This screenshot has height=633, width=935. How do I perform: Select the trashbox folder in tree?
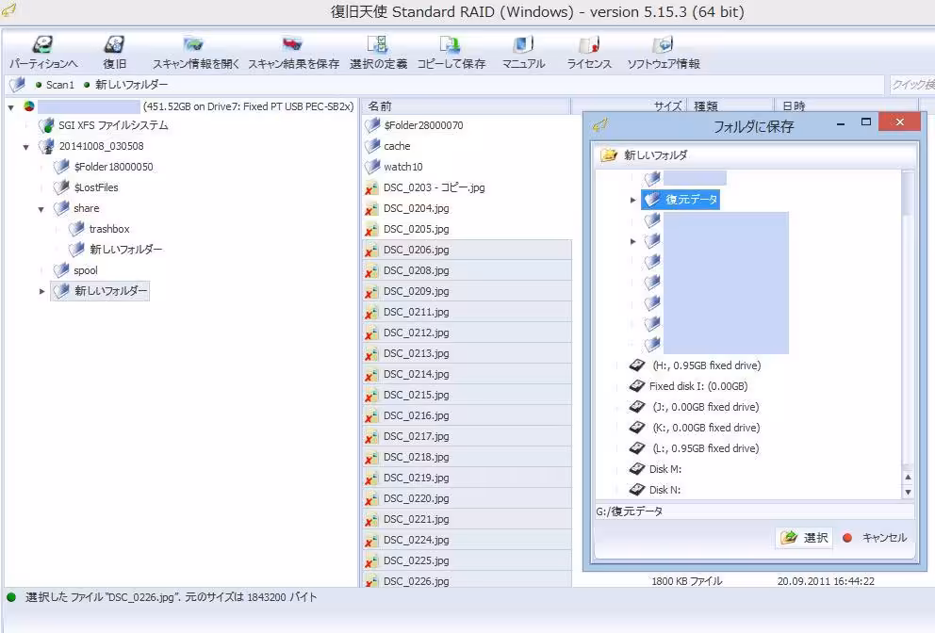tap(108, 229)
